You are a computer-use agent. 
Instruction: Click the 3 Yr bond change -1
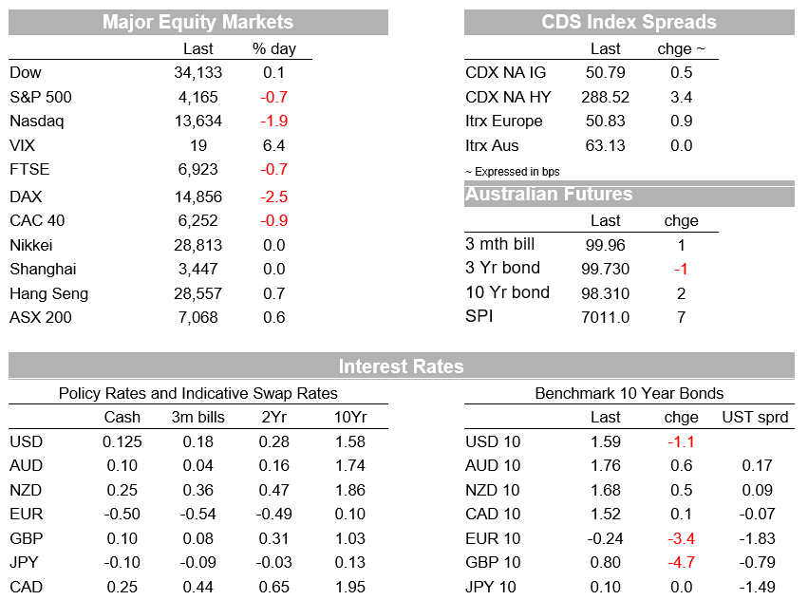pyautogui.click(x=681, y=269)
